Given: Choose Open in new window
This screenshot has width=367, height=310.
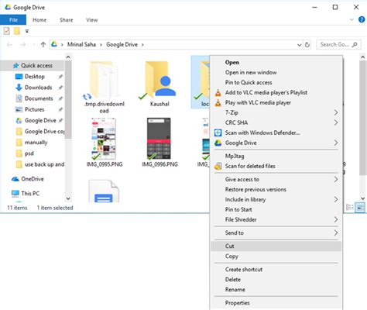Looking at the screenshot, I should click(276, 72).
